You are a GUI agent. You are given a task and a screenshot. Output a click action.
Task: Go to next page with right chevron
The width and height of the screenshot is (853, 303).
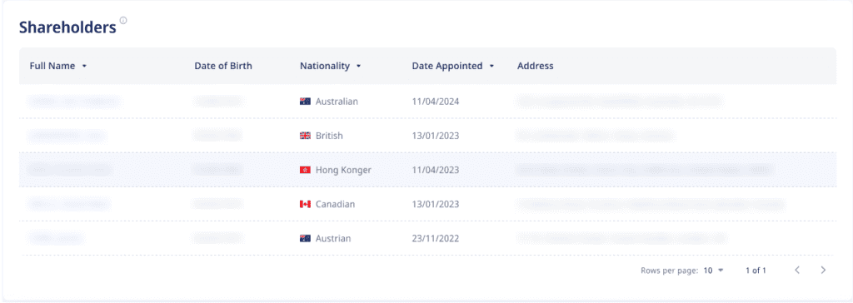[823, 270]
